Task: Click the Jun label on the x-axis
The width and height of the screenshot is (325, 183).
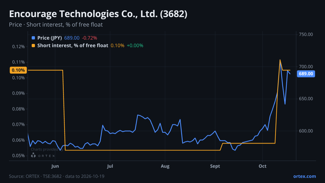Action: pos(55,166)
